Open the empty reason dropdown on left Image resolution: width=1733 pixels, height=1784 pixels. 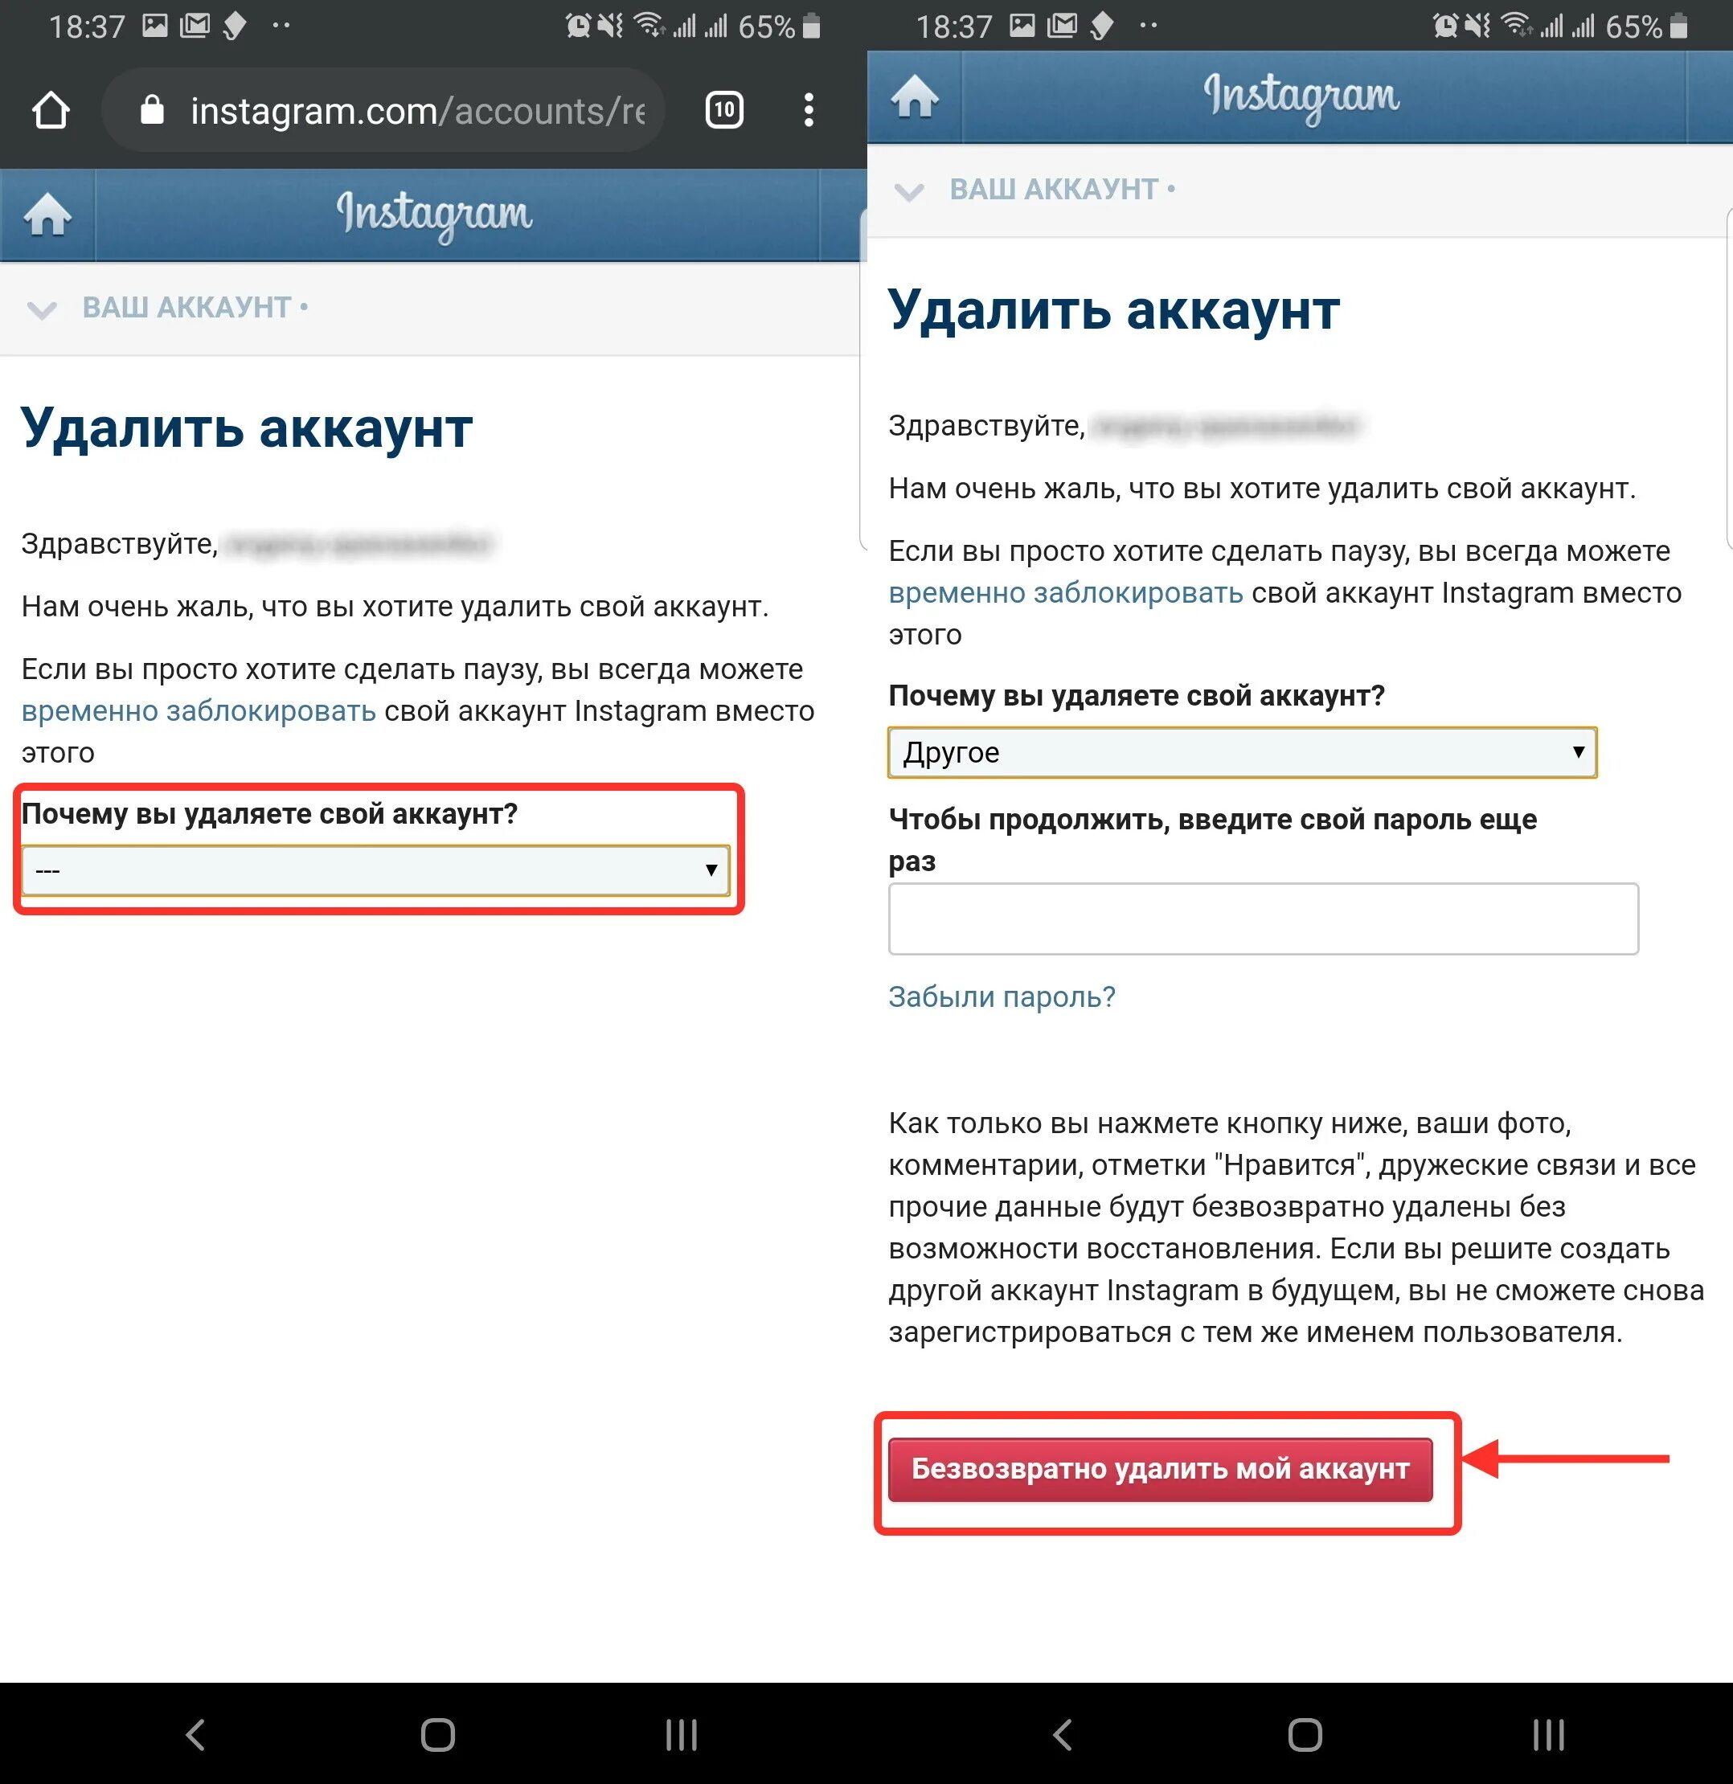tap(375, 870)
